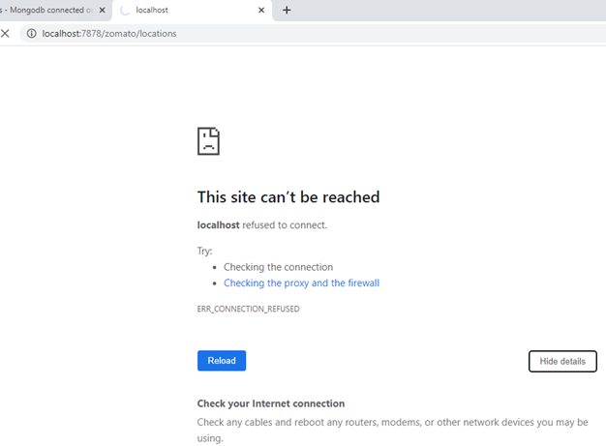
Task: Click the cables and routers advice paragraph
Action: 392,431
